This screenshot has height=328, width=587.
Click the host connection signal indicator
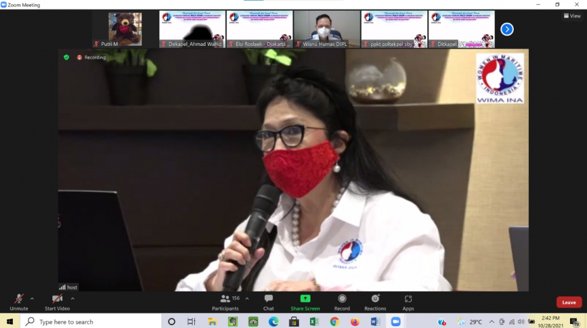point(62,288)
